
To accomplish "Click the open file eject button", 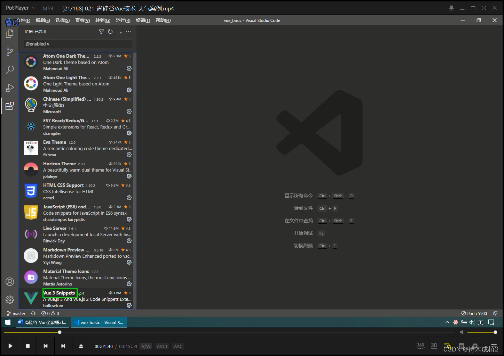I will 81,346.
